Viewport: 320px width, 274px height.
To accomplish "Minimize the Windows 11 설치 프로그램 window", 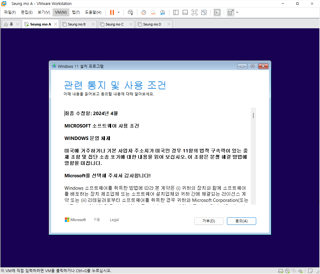I will click(242, 66).
